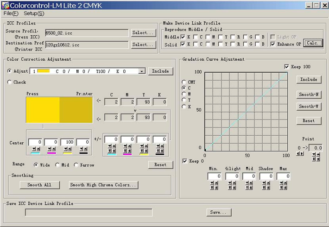Click the gradation Mid single up arrow
Screen dimensions: 329x227
coord(251,183)
